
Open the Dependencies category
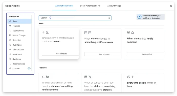19,64
